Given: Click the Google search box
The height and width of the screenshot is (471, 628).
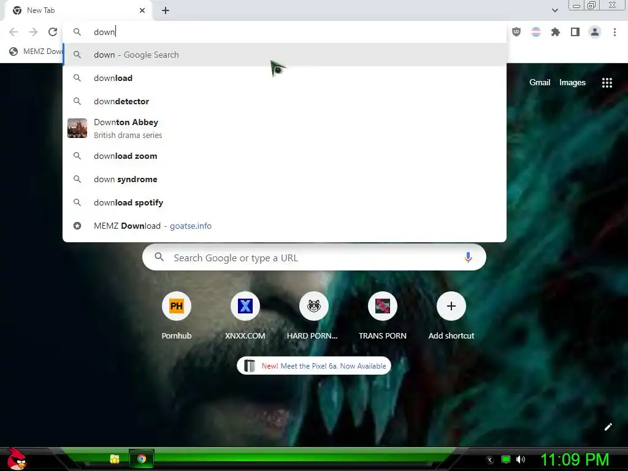Looking at the screenshot, I should point(314,258).
